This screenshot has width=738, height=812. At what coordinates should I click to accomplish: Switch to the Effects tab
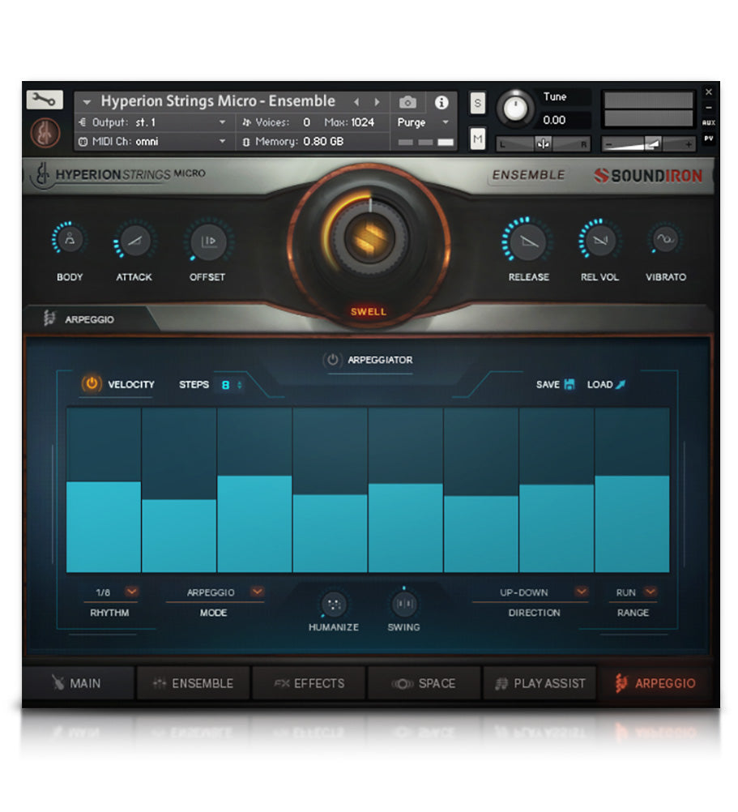(309, 683)
